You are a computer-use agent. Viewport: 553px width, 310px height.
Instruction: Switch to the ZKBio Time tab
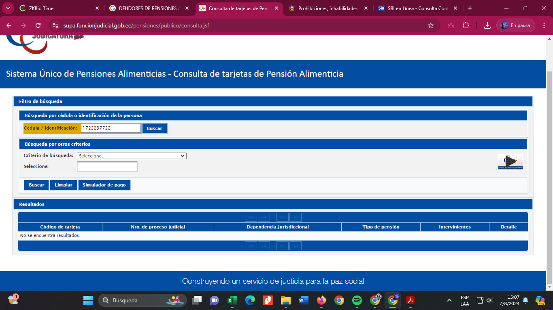(x=57, y=8)
